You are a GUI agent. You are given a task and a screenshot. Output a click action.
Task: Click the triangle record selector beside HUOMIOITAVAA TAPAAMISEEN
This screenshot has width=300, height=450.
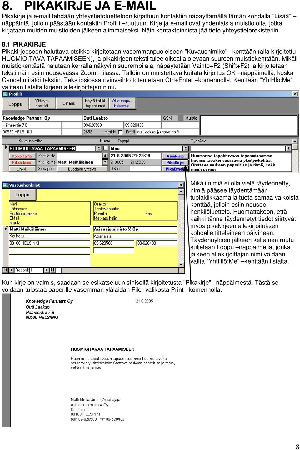(6, 147)
